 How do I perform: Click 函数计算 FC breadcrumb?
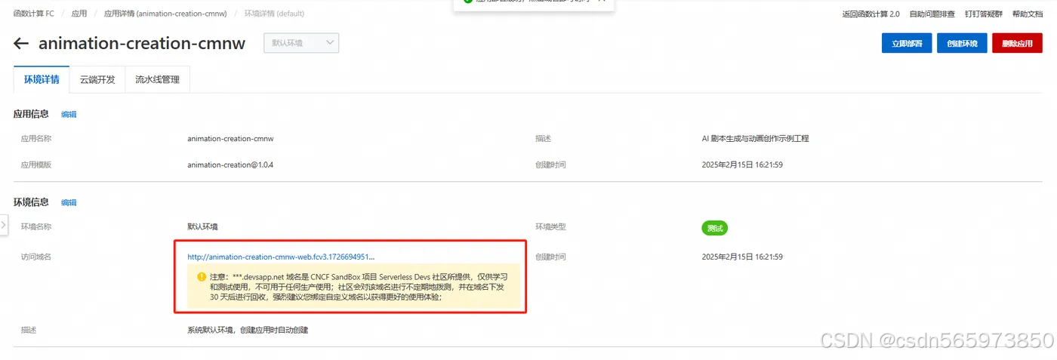click(x=33, y=14)
